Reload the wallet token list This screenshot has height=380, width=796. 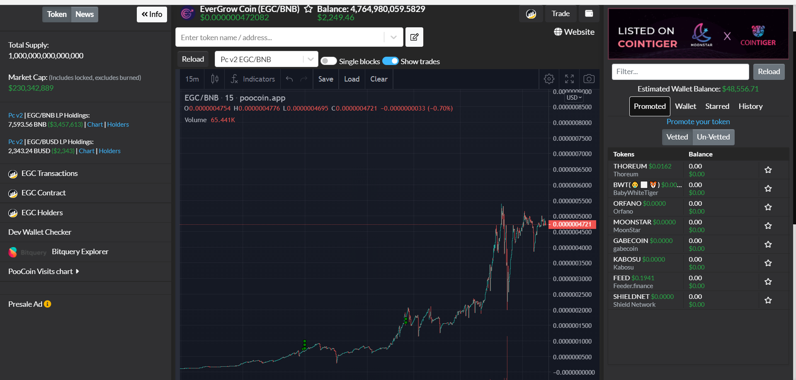click(769, 72)
